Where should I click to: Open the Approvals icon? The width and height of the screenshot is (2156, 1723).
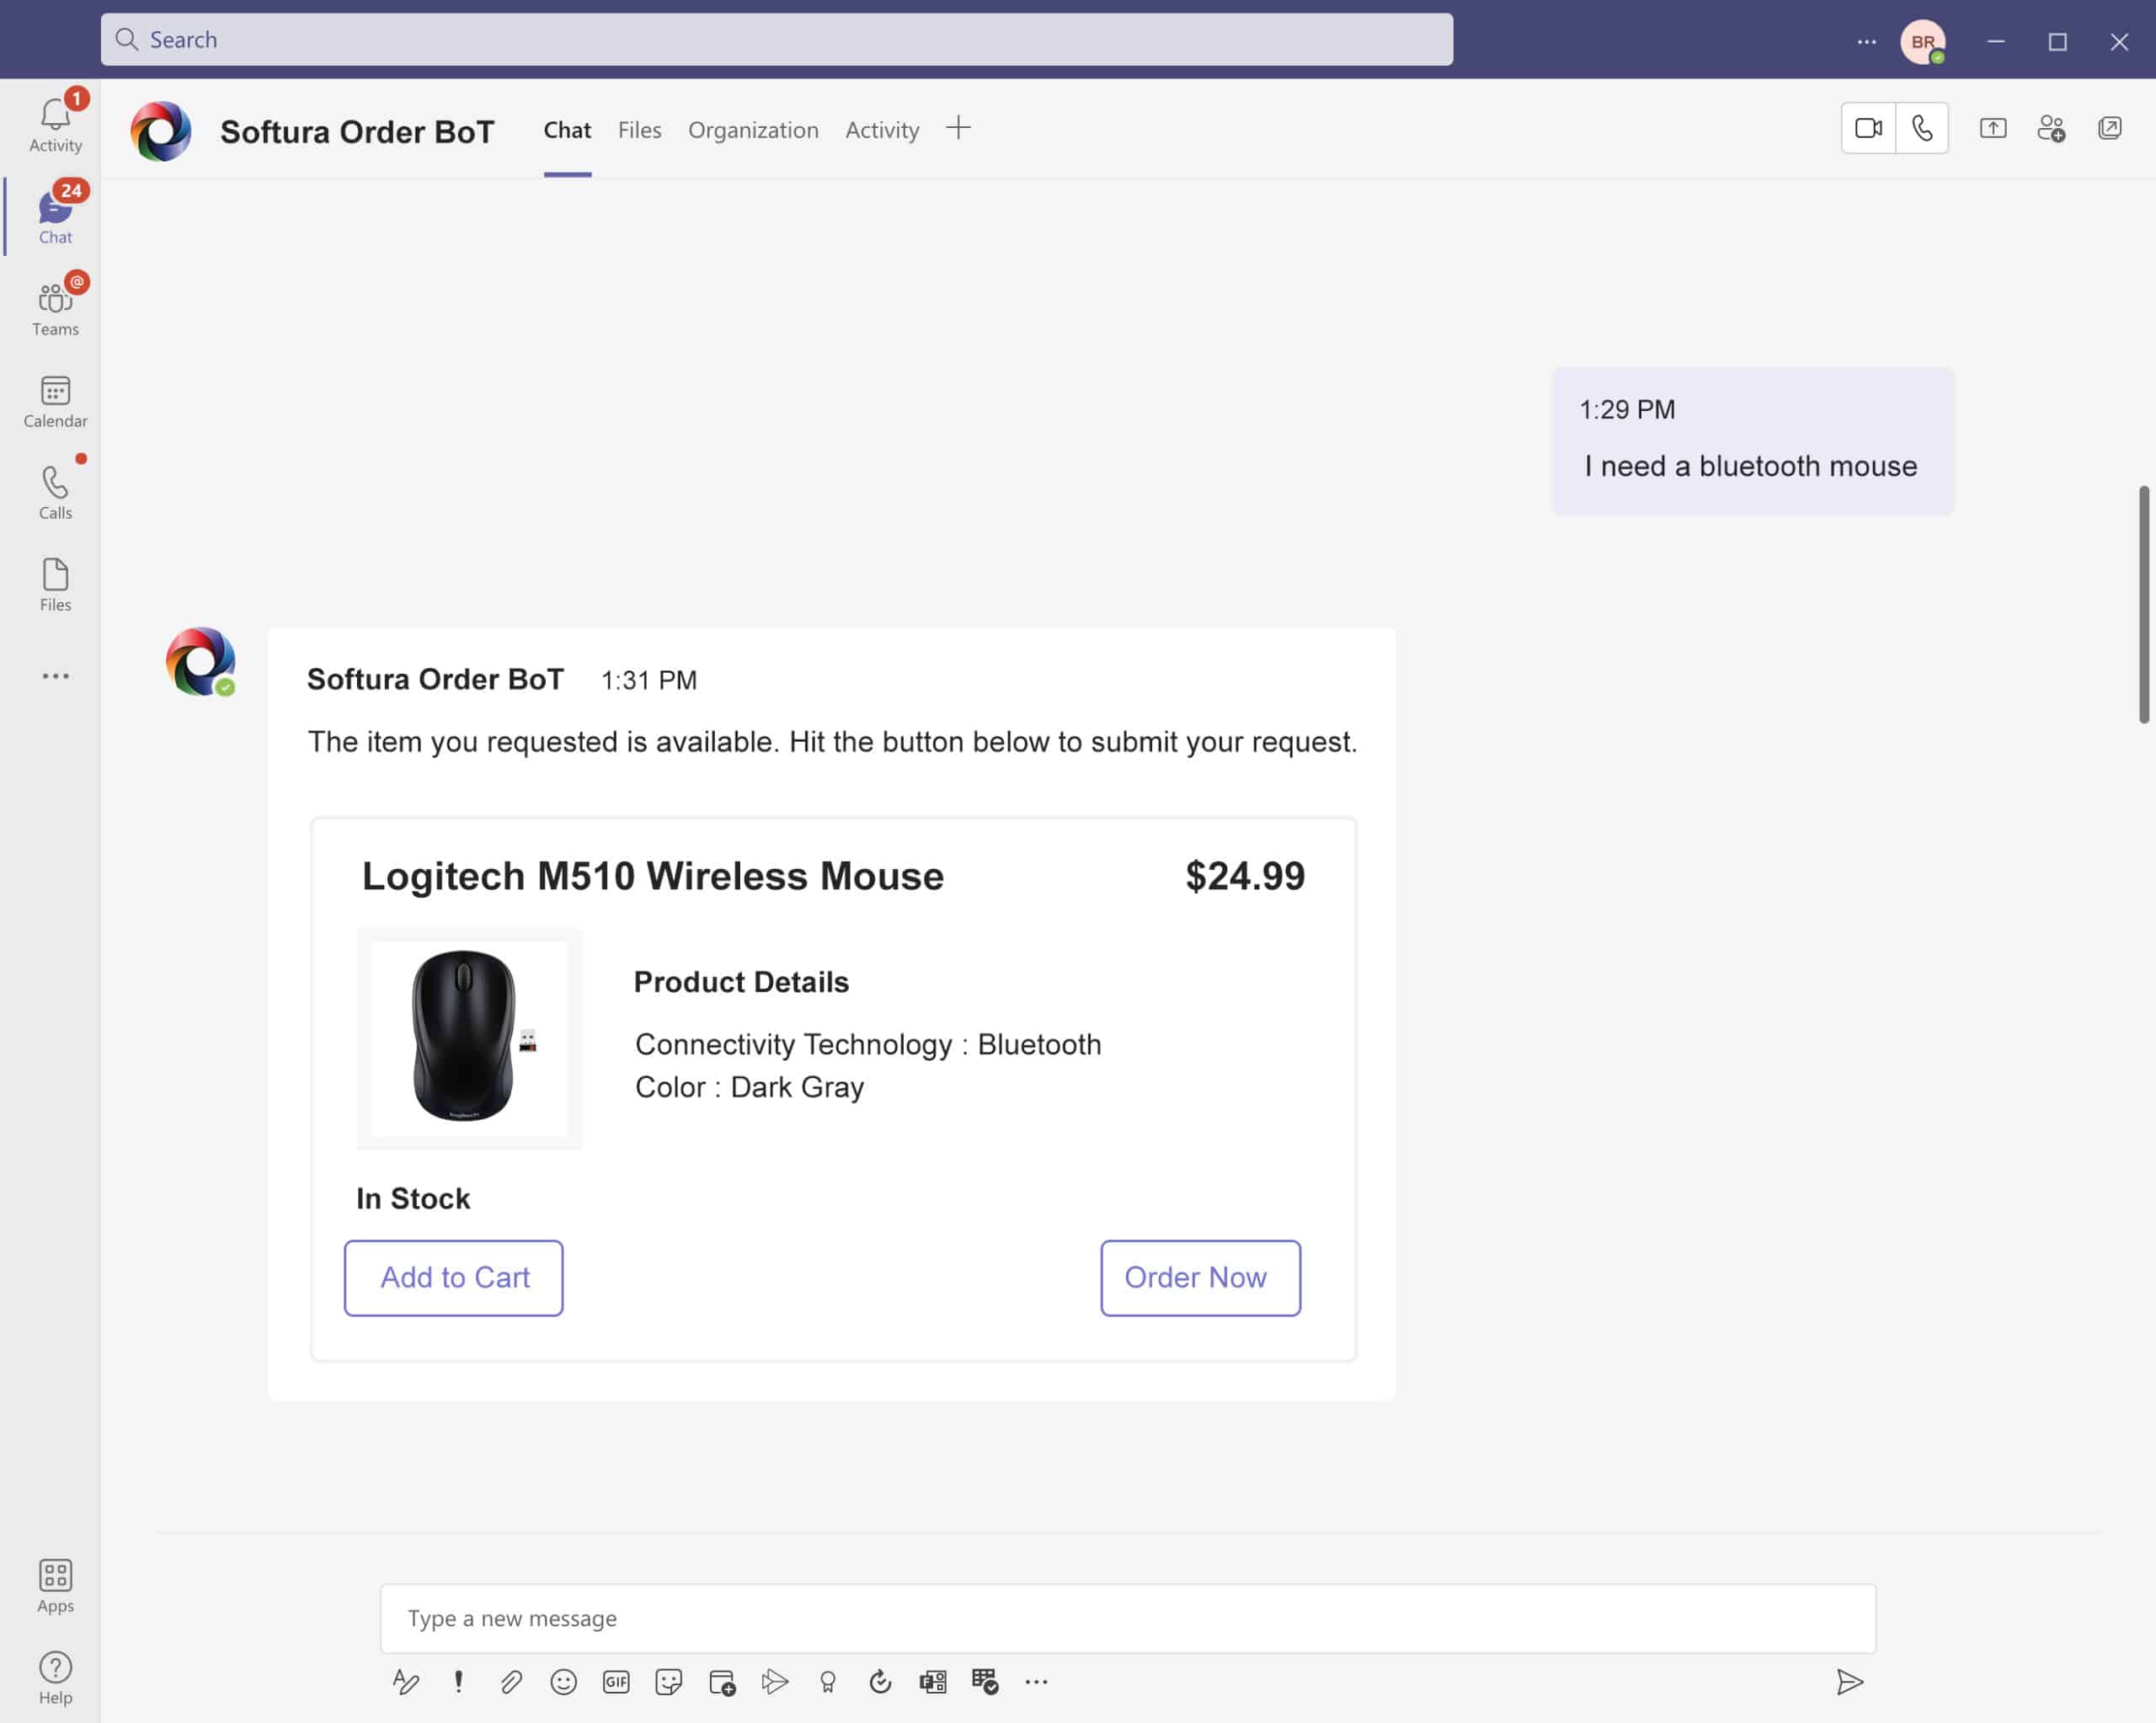pos(880,1682)
